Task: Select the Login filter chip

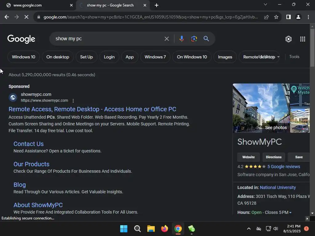Action: click(109, 57)
